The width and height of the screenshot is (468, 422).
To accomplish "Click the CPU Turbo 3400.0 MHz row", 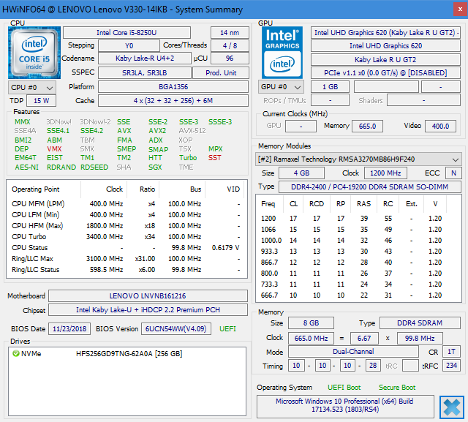I will (x=126, y=237).
